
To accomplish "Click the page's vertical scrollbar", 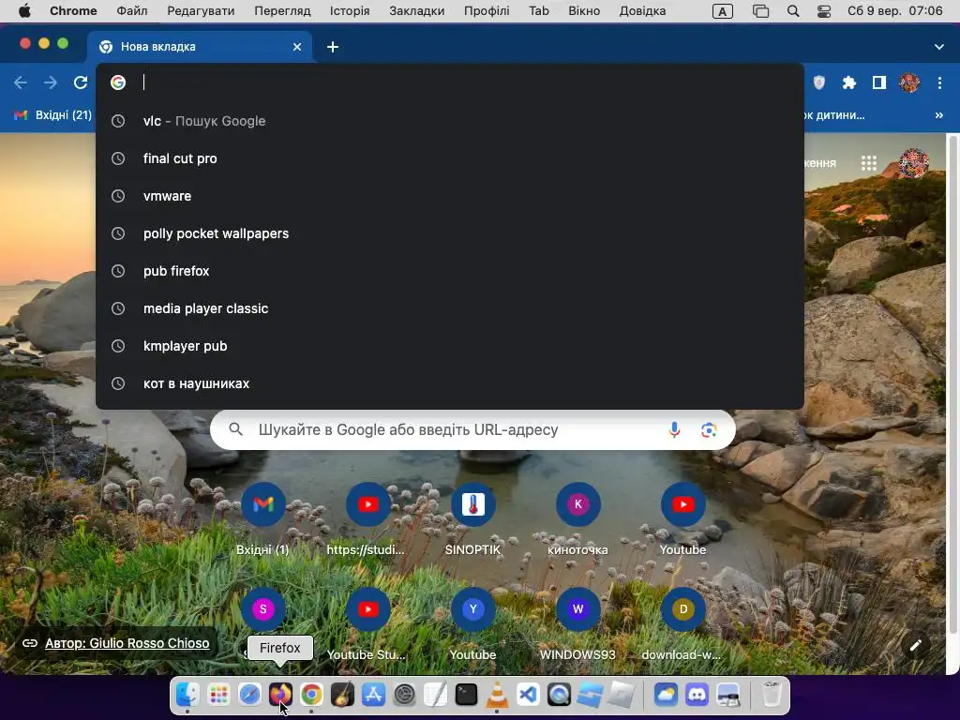I will pyautogui.click(x=952, y=383).
